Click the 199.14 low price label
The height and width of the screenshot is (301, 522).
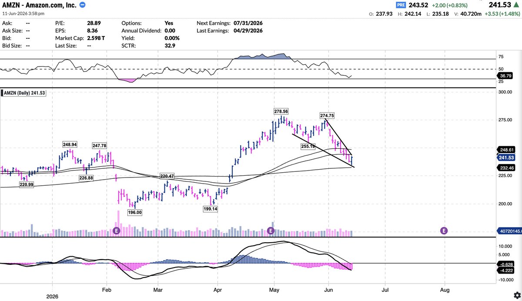(x=211, y=209)
